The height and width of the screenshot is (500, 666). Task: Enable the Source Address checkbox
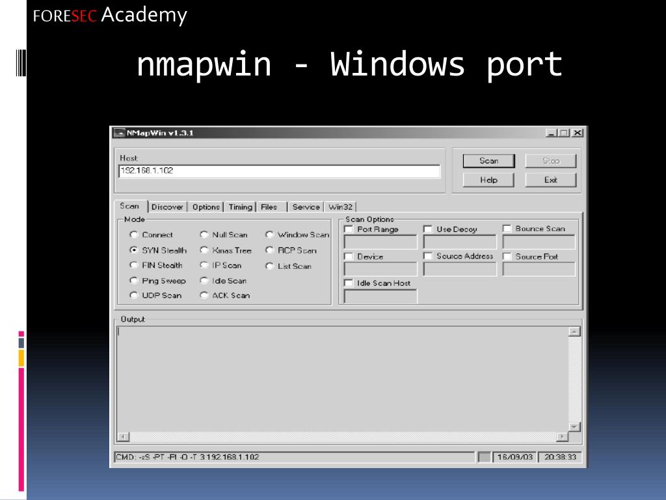point(428,256)
